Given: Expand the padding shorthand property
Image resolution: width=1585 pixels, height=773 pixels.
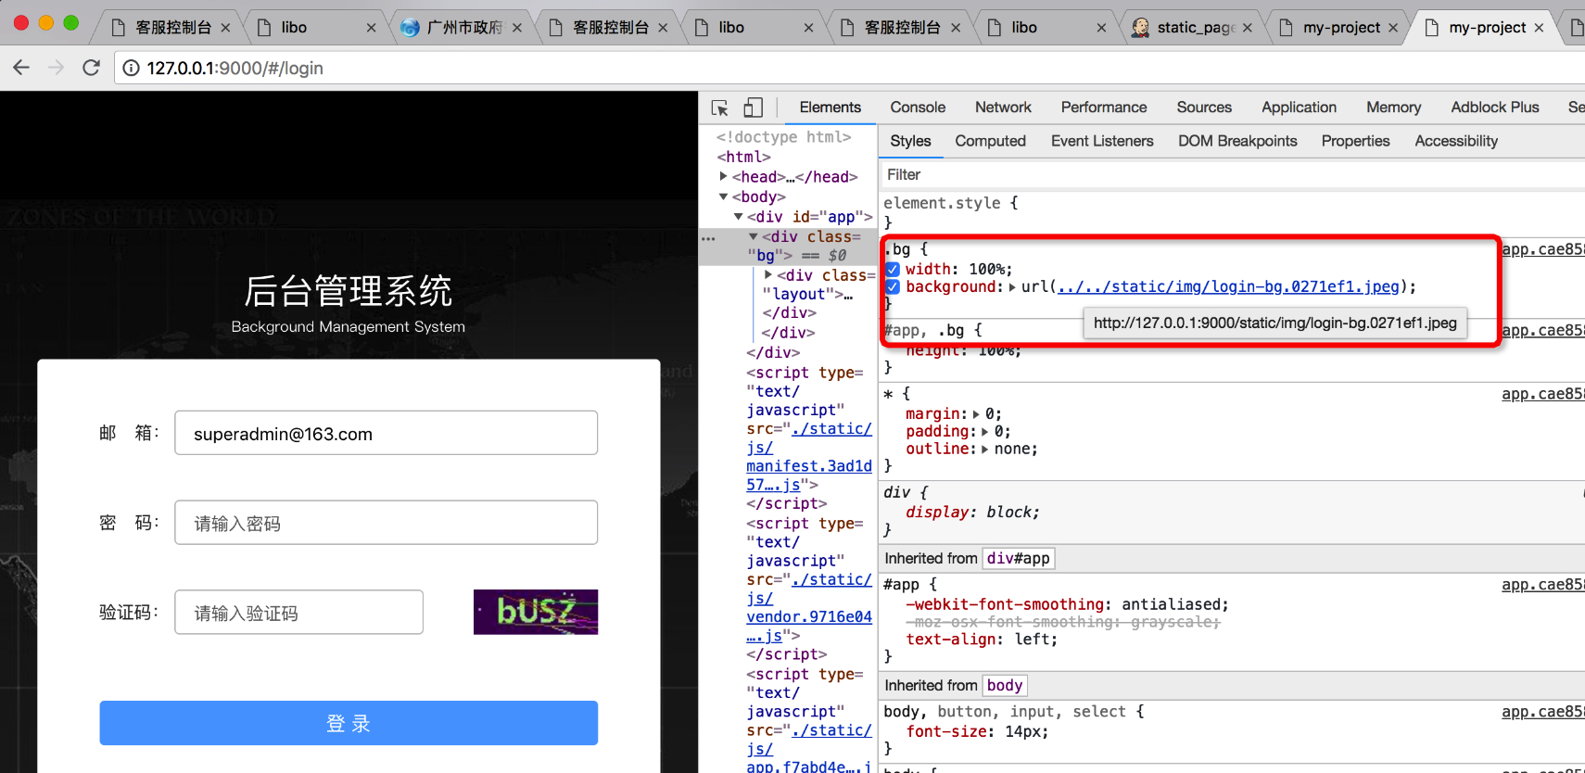Looking at the screenshot, I should (984, 432).
